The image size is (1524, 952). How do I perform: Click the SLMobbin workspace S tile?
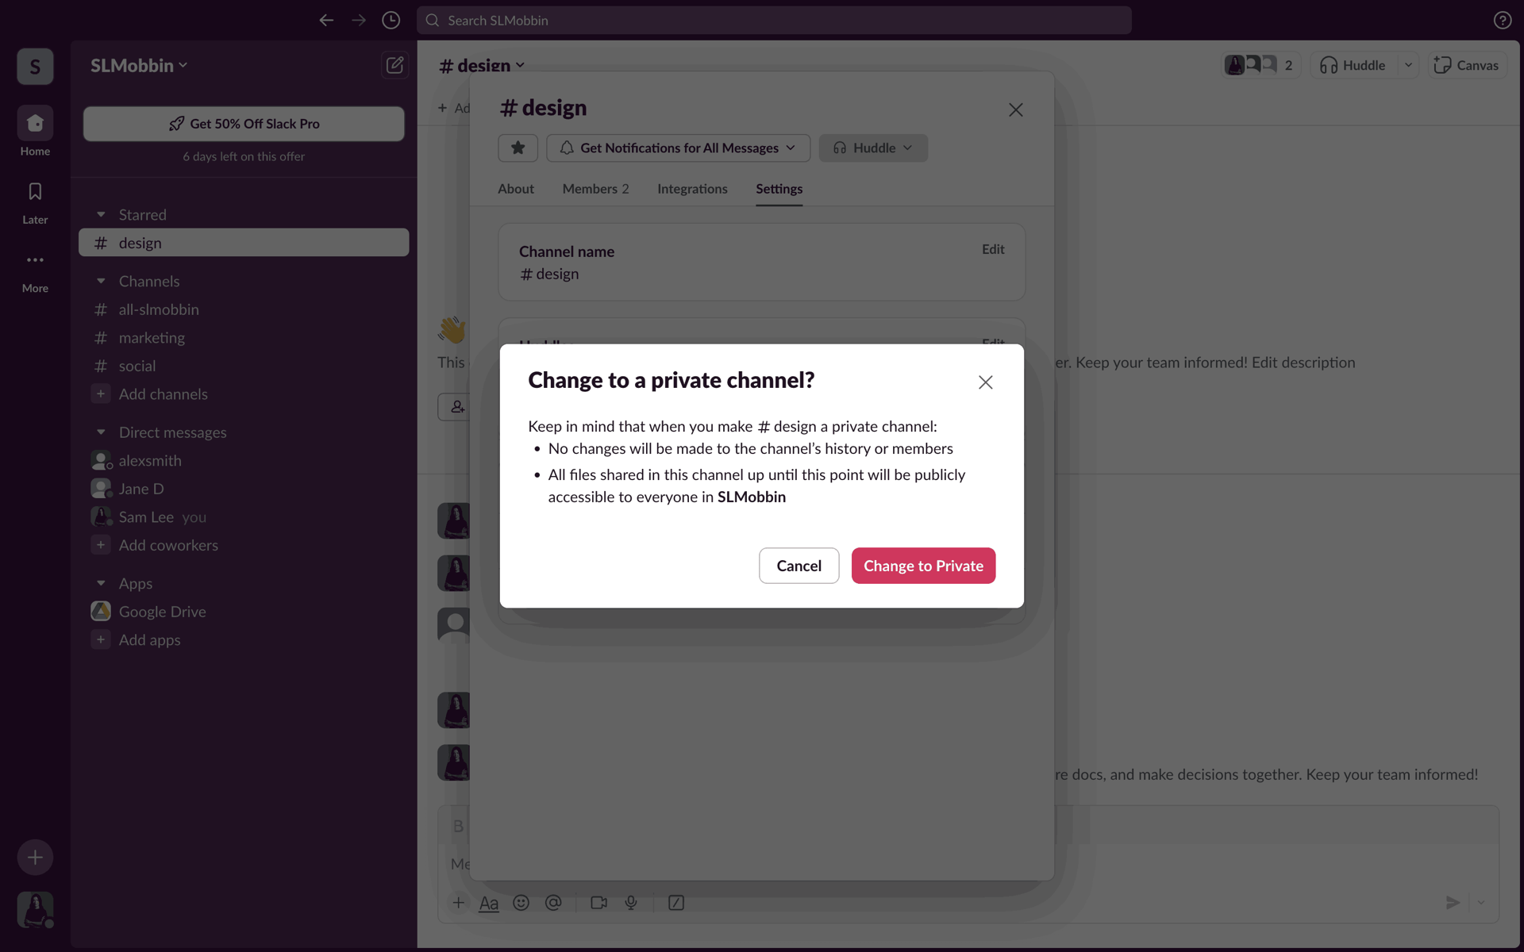tap(35, 67)
